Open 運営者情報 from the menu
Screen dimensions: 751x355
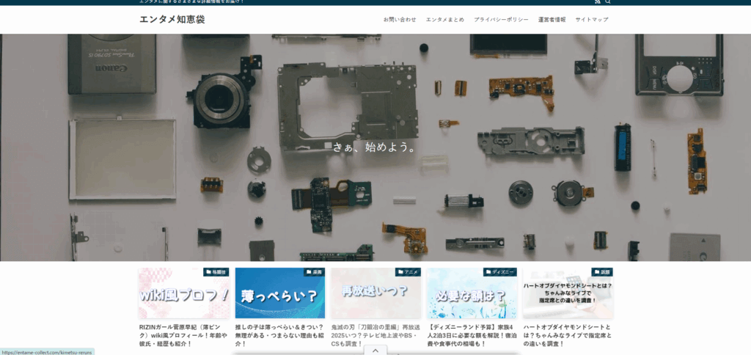[552, 20]
